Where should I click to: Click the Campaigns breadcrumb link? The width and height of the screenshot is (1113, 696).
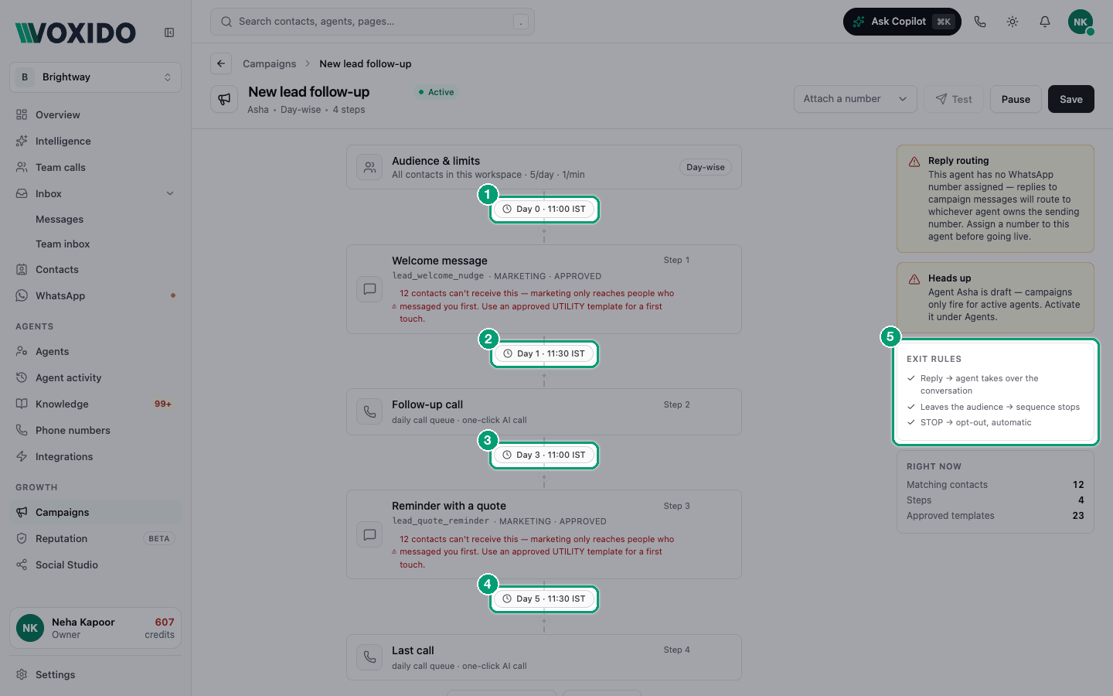pos(269,63)
